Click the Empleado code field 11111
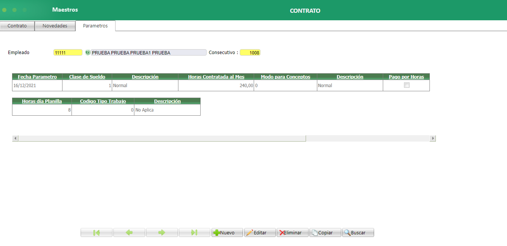The width and height of the screenshot is (507, 246). click(68, 53)
